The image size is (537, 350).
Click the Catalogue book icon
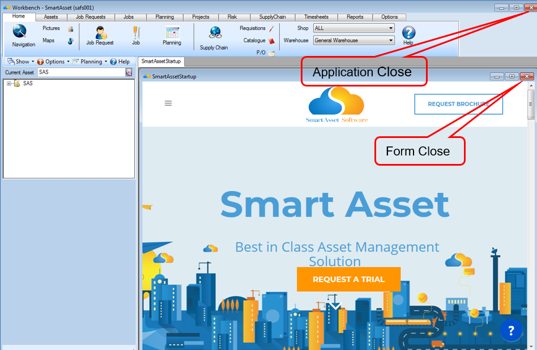[x=271, y=41]
